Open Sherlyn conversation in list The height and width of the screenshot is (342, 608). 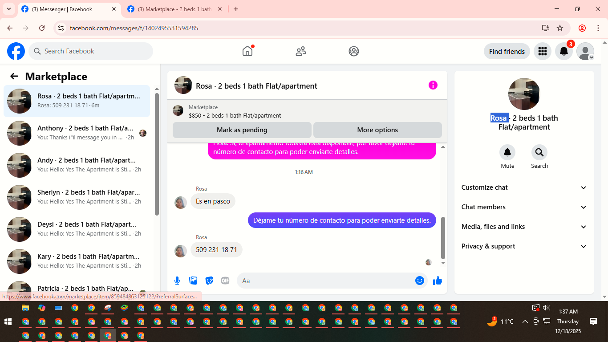tap(77, 197)
